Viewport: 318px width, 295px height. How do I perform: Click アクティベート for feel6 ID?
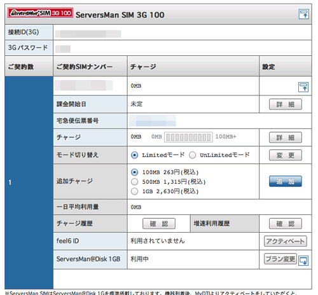[286, 241]
